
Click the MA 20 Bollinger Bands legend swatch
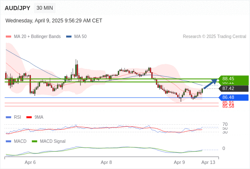[x=8, y=37]
